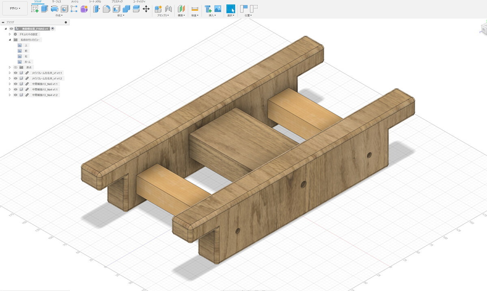Click the component cube icon of 中間補強ハリ_No4 v1:2
The width and height of the screenshot is (487, 291).
21,95
